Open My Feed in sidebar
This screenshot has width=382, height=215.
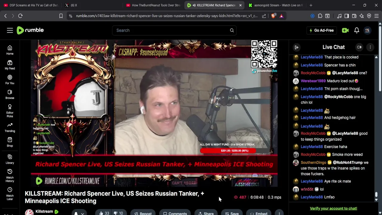(10, 65)
